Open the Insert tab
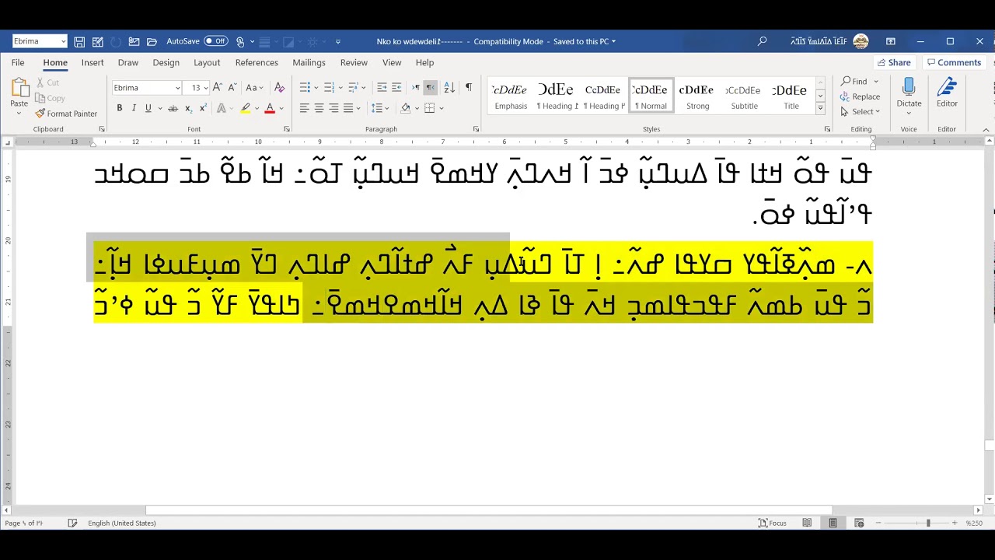This screenshot has width=995, height=560. pyautogui.click(x=93, y=62)
